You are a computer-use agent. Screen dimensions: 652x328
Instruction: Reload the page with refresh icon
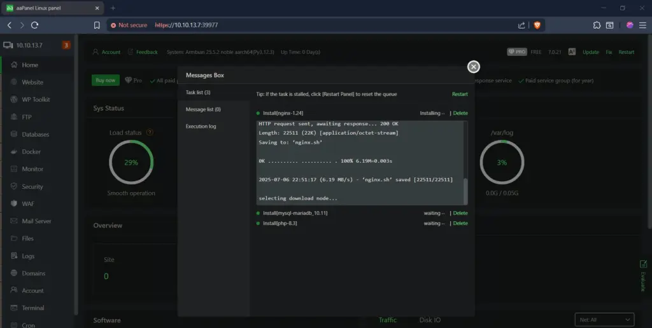click(35, 25)
